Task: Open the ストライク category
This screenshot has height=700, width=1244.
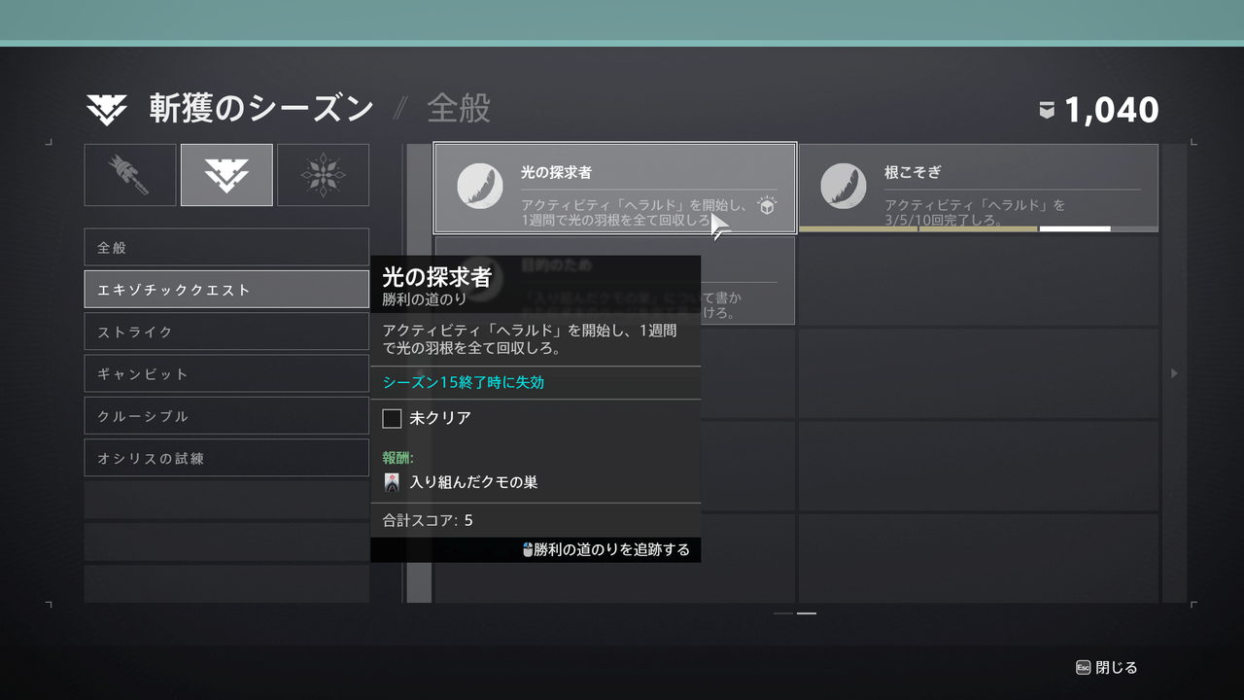Action: [x=226, y=332]
